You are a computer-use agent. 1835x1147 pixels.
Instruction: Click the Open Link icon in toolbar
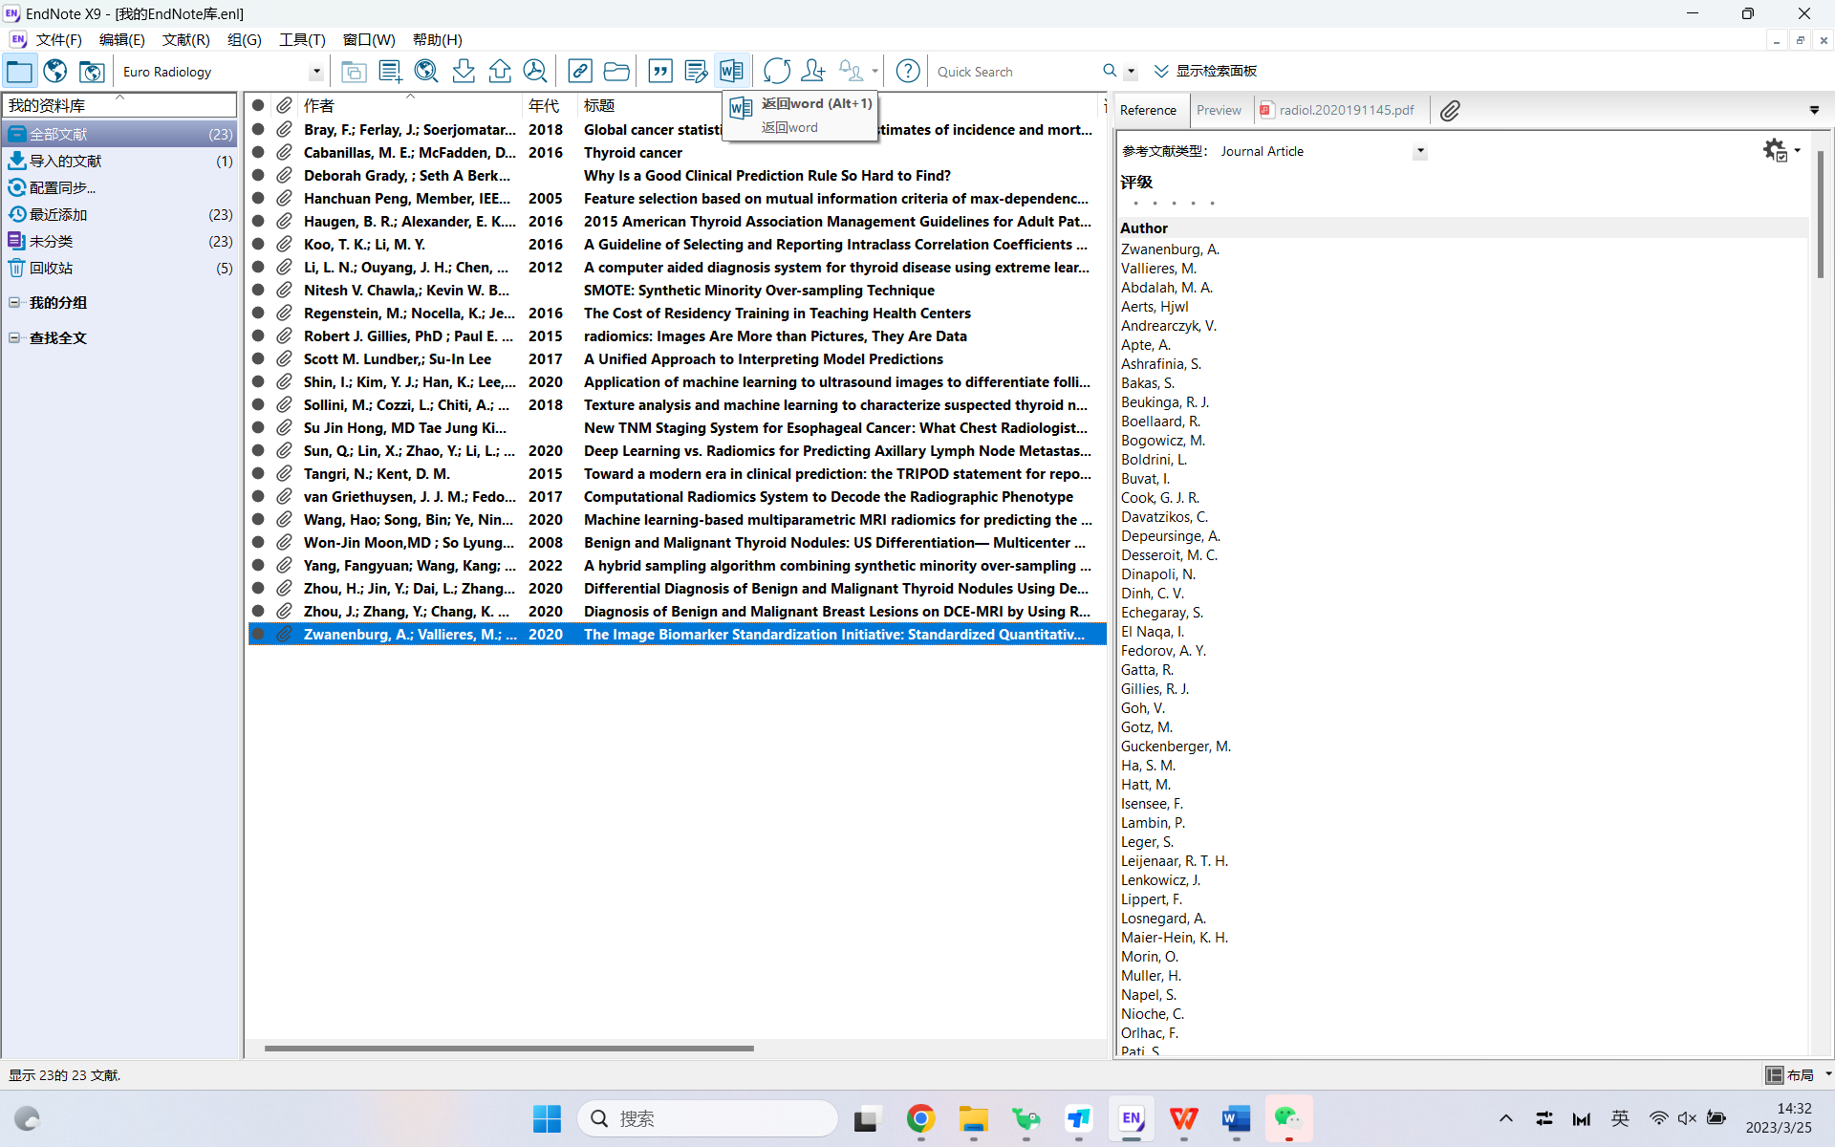pos(580,71)
